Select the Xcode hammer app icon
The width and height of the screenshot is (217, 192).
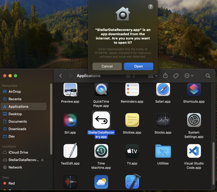133,181
